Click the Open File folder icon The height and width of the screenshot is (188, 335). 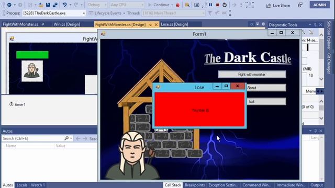41,5
